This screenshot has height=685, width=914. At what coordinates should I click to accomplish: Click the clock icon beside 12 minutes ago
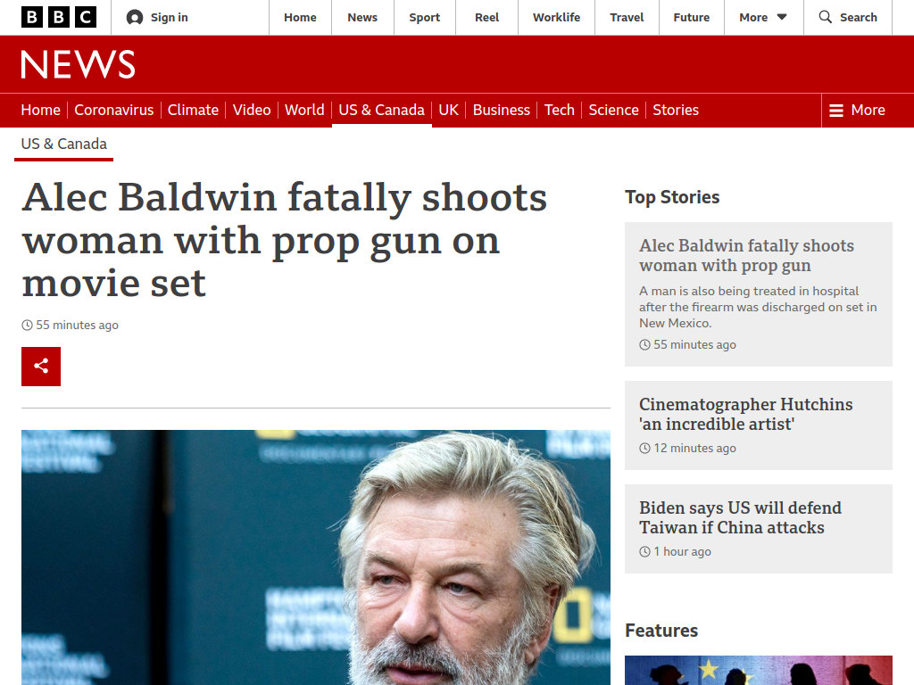click(x=644, y=448)
